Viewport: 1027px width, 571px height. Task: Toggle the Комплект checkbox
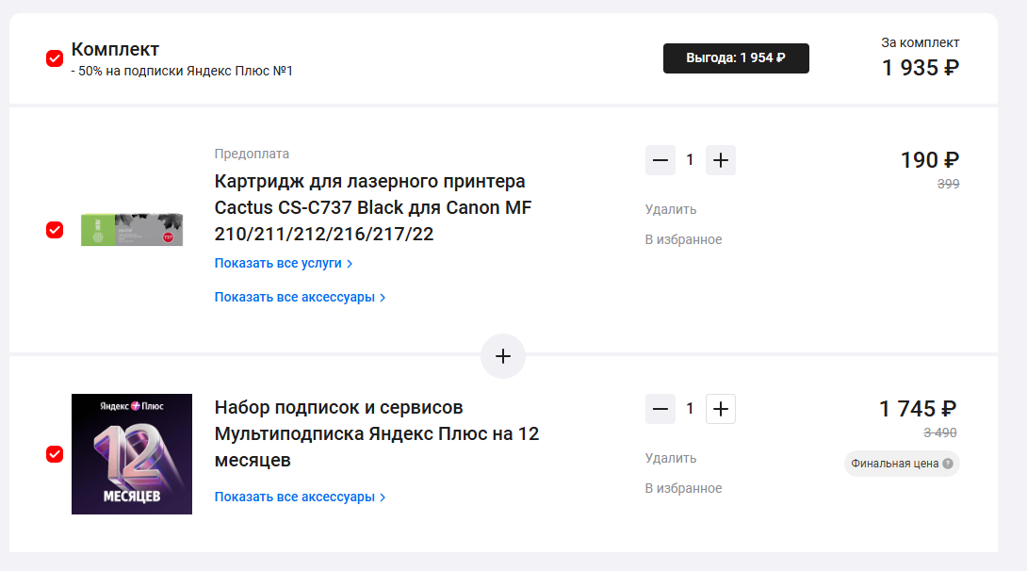[x=55, y=58]
